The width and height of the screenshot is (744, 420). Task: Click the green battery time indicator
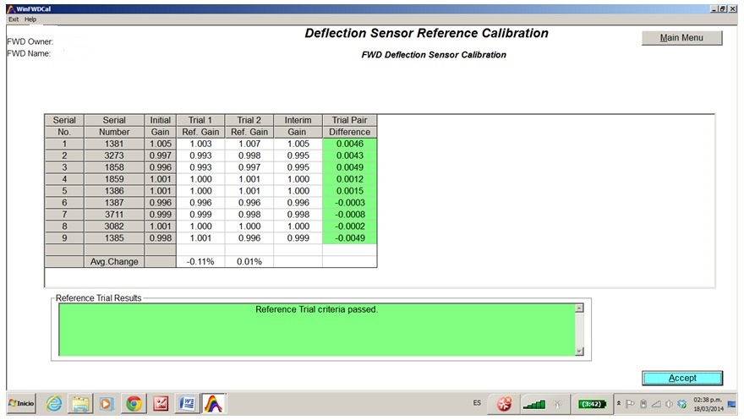590,404
